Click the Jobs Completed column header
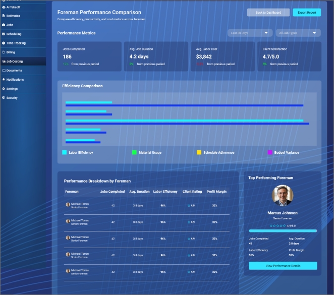334x295 pixels. [x=113, y=192]
